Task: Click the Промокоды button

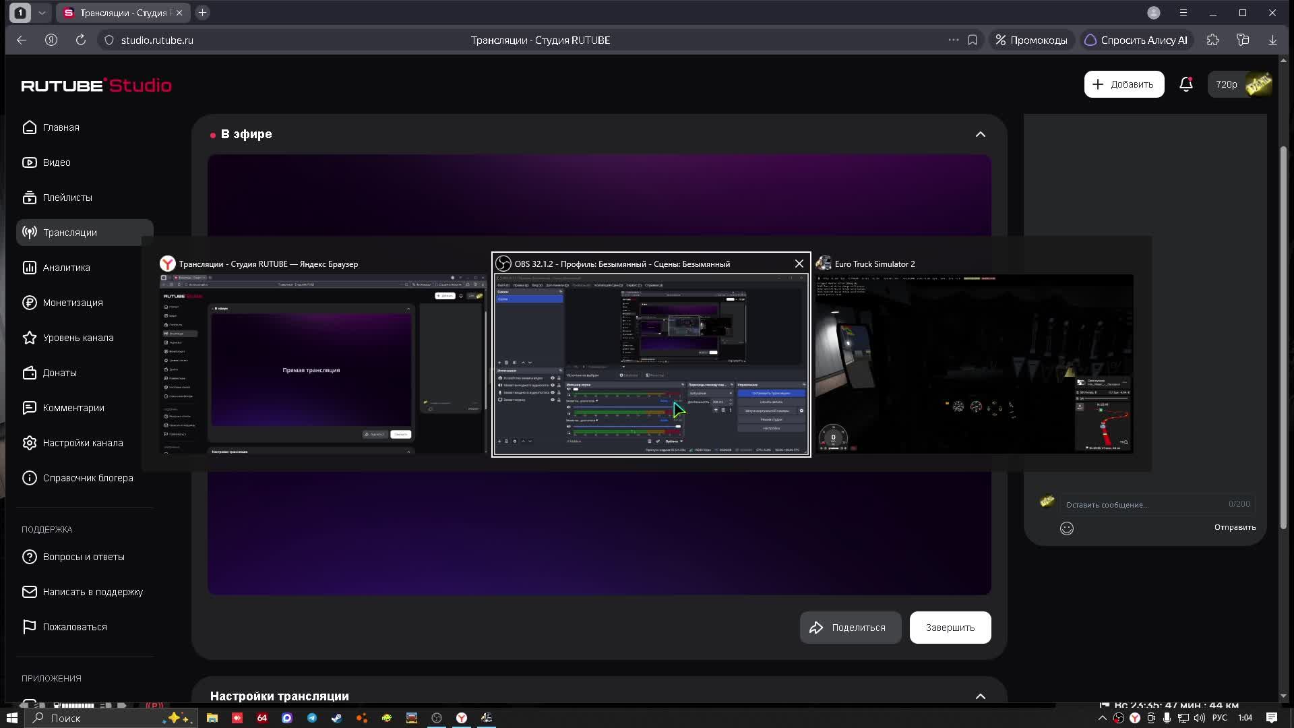Action: (1031, 40)
